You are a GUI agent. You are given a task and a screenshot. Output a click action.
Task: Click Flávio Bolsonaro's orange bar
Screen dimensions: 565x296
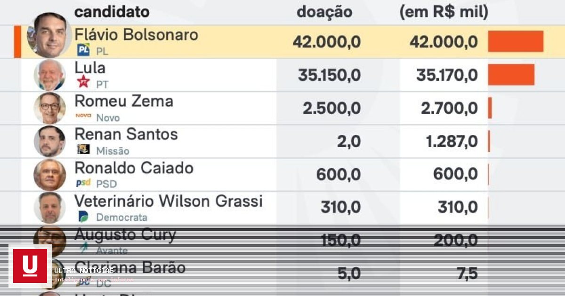(516, 41)
